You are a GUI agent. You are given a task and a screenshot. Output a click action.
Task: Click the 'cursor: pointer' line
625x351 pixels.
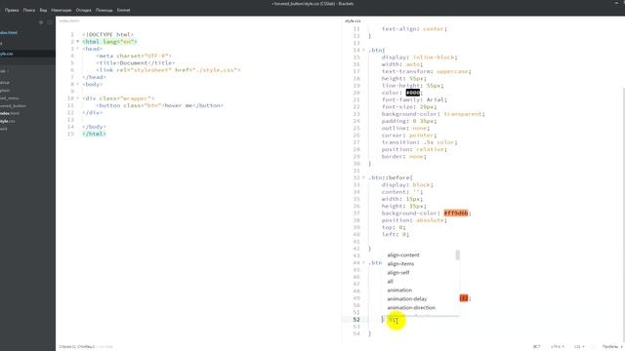point(409,136)
